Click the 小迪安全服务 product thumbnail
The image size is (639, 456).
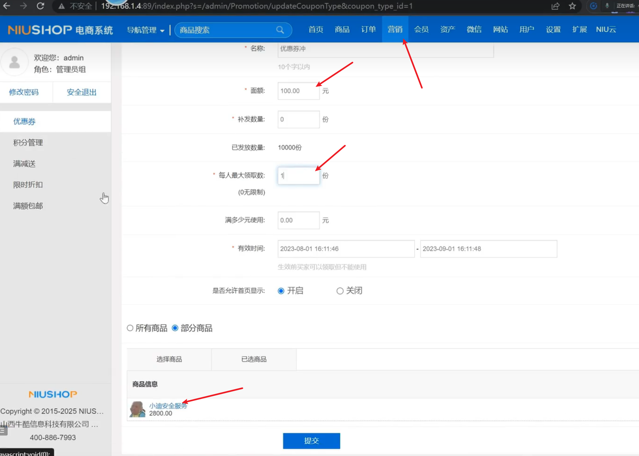pos(137,409)
